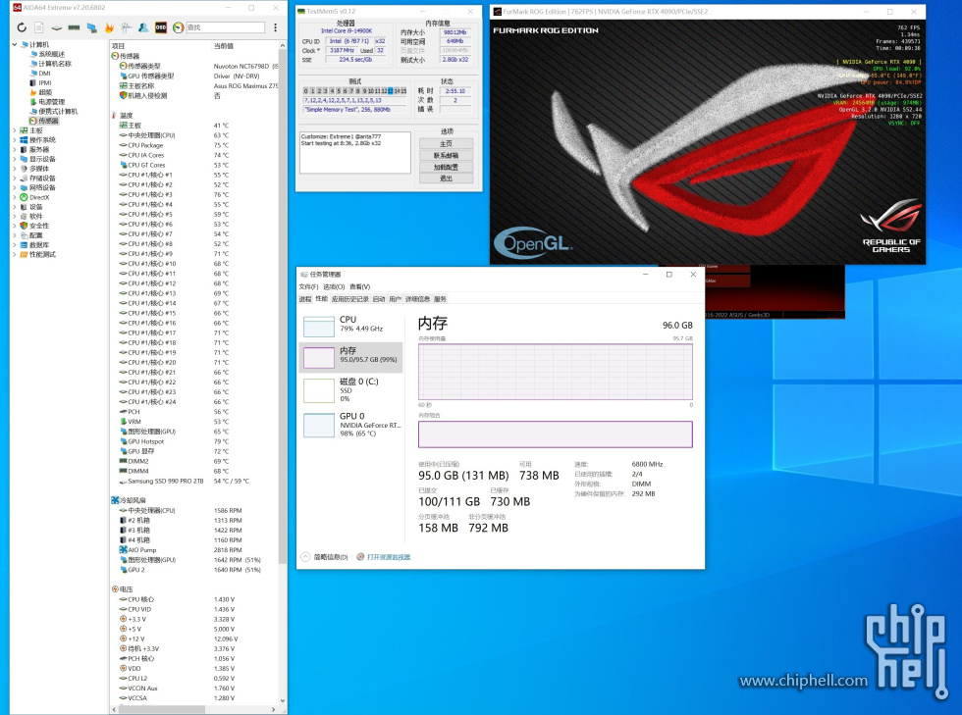The height and width of the screenshot is (715, 962).
Task: Click the TestMem5 log text area
Action: tap(354, 153)
